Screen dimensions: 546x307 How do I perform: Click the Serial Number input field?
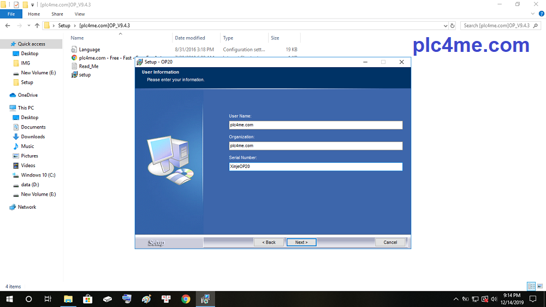coord(316,167)
